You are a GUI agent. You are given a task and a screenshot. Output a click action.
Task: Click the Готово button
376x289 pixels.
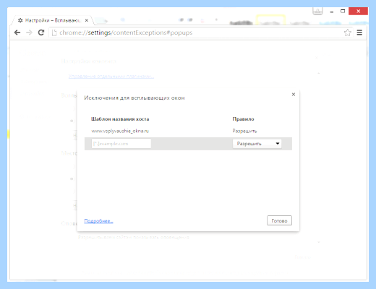[x=279, y=220]
